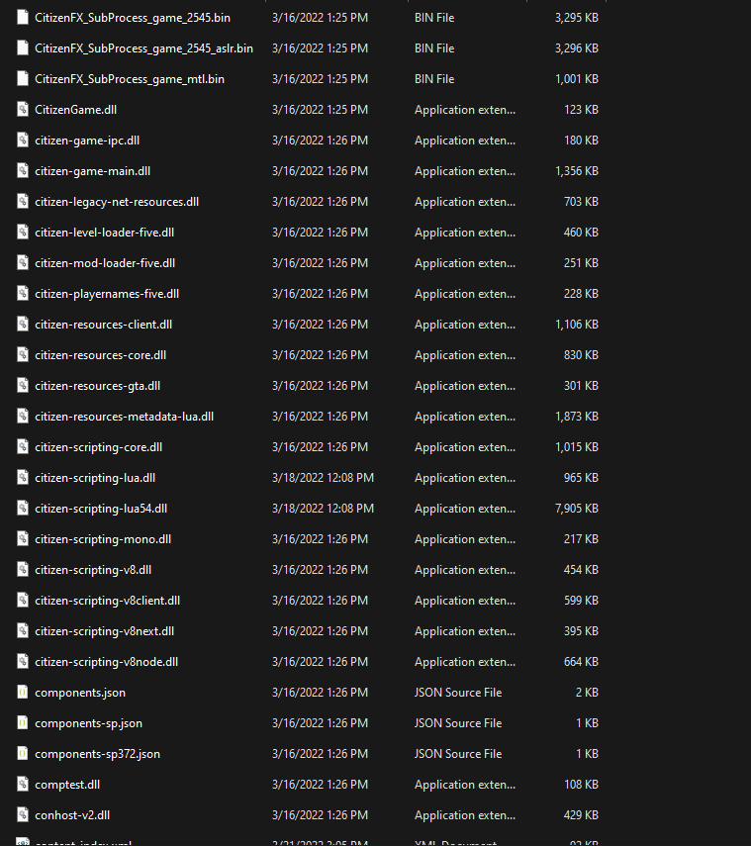751x846 pixels.
Task: Click the icon of CitizenFX_SubProcess_game_2545_aslr.bin
Action: pyautogui.click(x=23, y=48)
